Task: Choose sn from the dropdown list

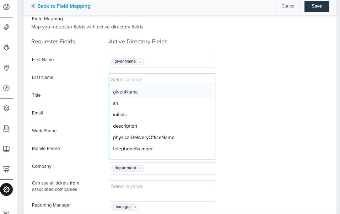Action: (x=162, y=103)
